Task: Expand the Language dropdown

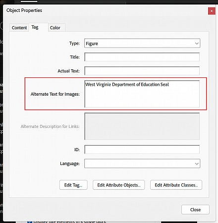Action: click(x=142, y=164)
